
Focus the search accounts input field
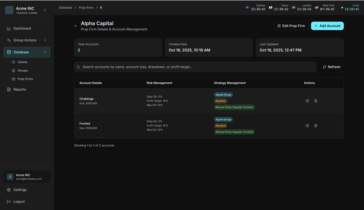click(195, 67)
